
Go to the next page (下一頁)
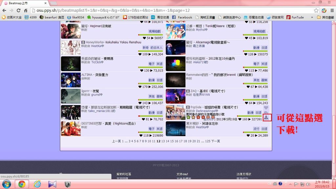pyautogui.click(x=216, y=141)
